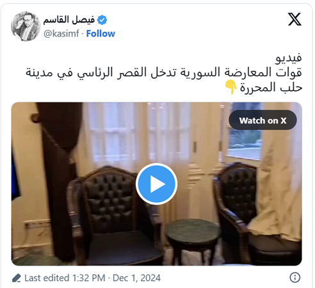Open the profile avatar picture
315x288 pixels.
pos(26,26)
